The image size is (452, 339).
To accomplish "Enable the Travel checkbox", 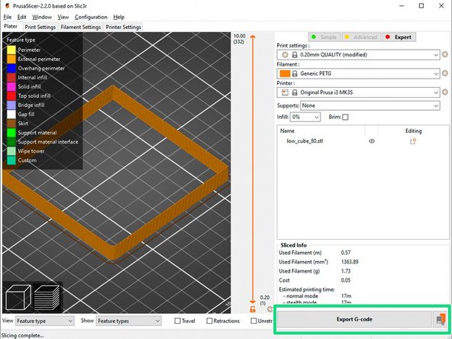I will (x=178, y=321).
